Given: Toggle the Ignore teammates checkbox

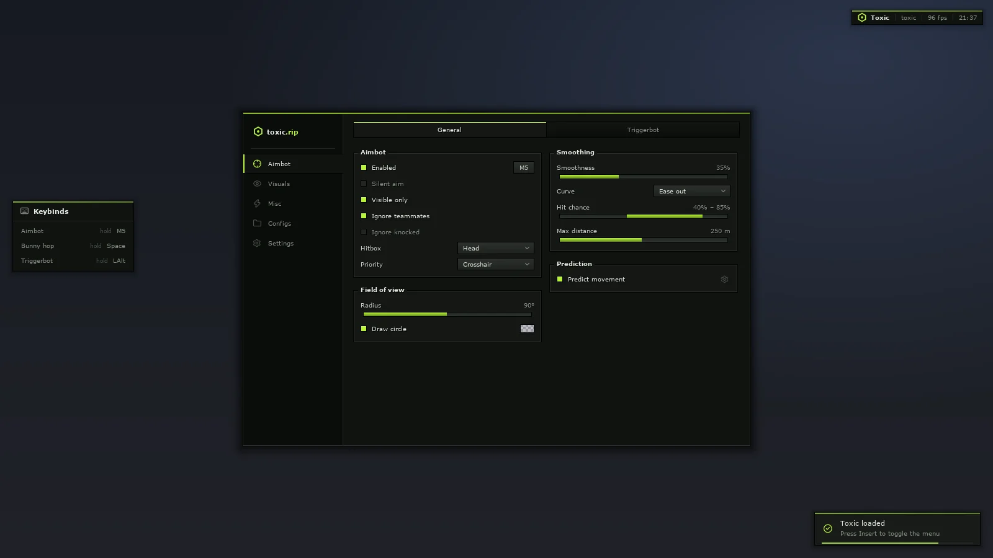Looking at the screenshot, I should click(364, 216).
